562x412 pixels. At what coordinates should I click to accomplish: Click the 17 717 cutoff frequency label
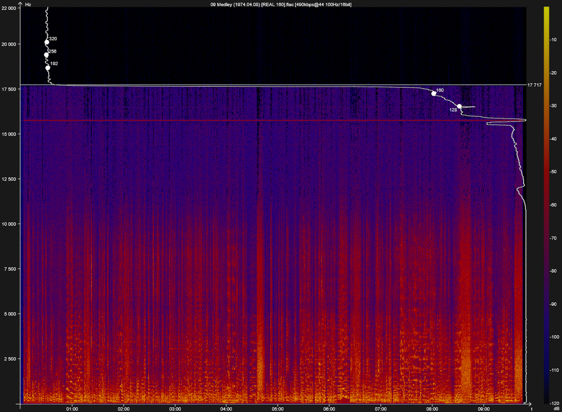click(x=534, y=85)
